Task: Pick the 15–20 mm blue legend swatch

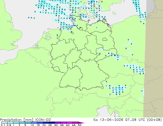Action: coord(40,123)
